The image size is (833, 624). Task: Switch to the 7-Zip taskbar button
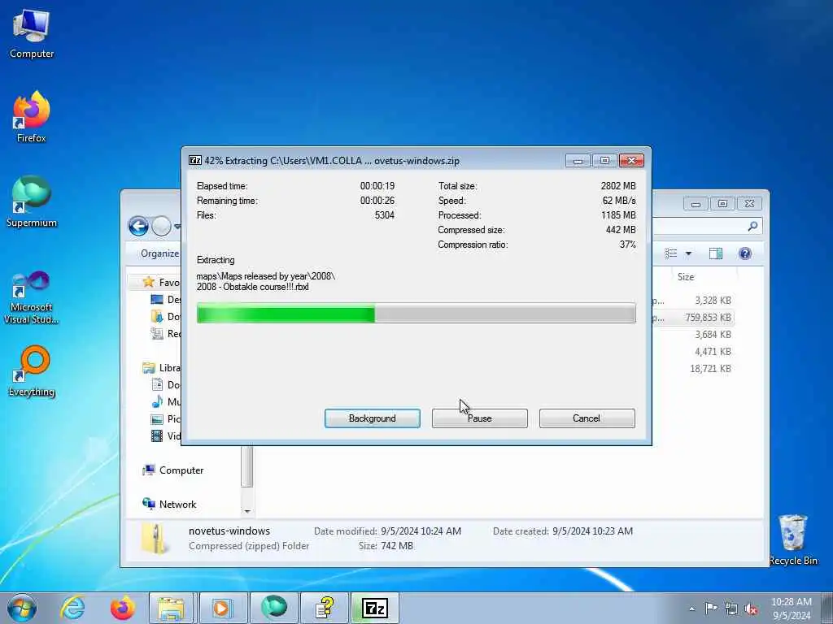(374, 608)
